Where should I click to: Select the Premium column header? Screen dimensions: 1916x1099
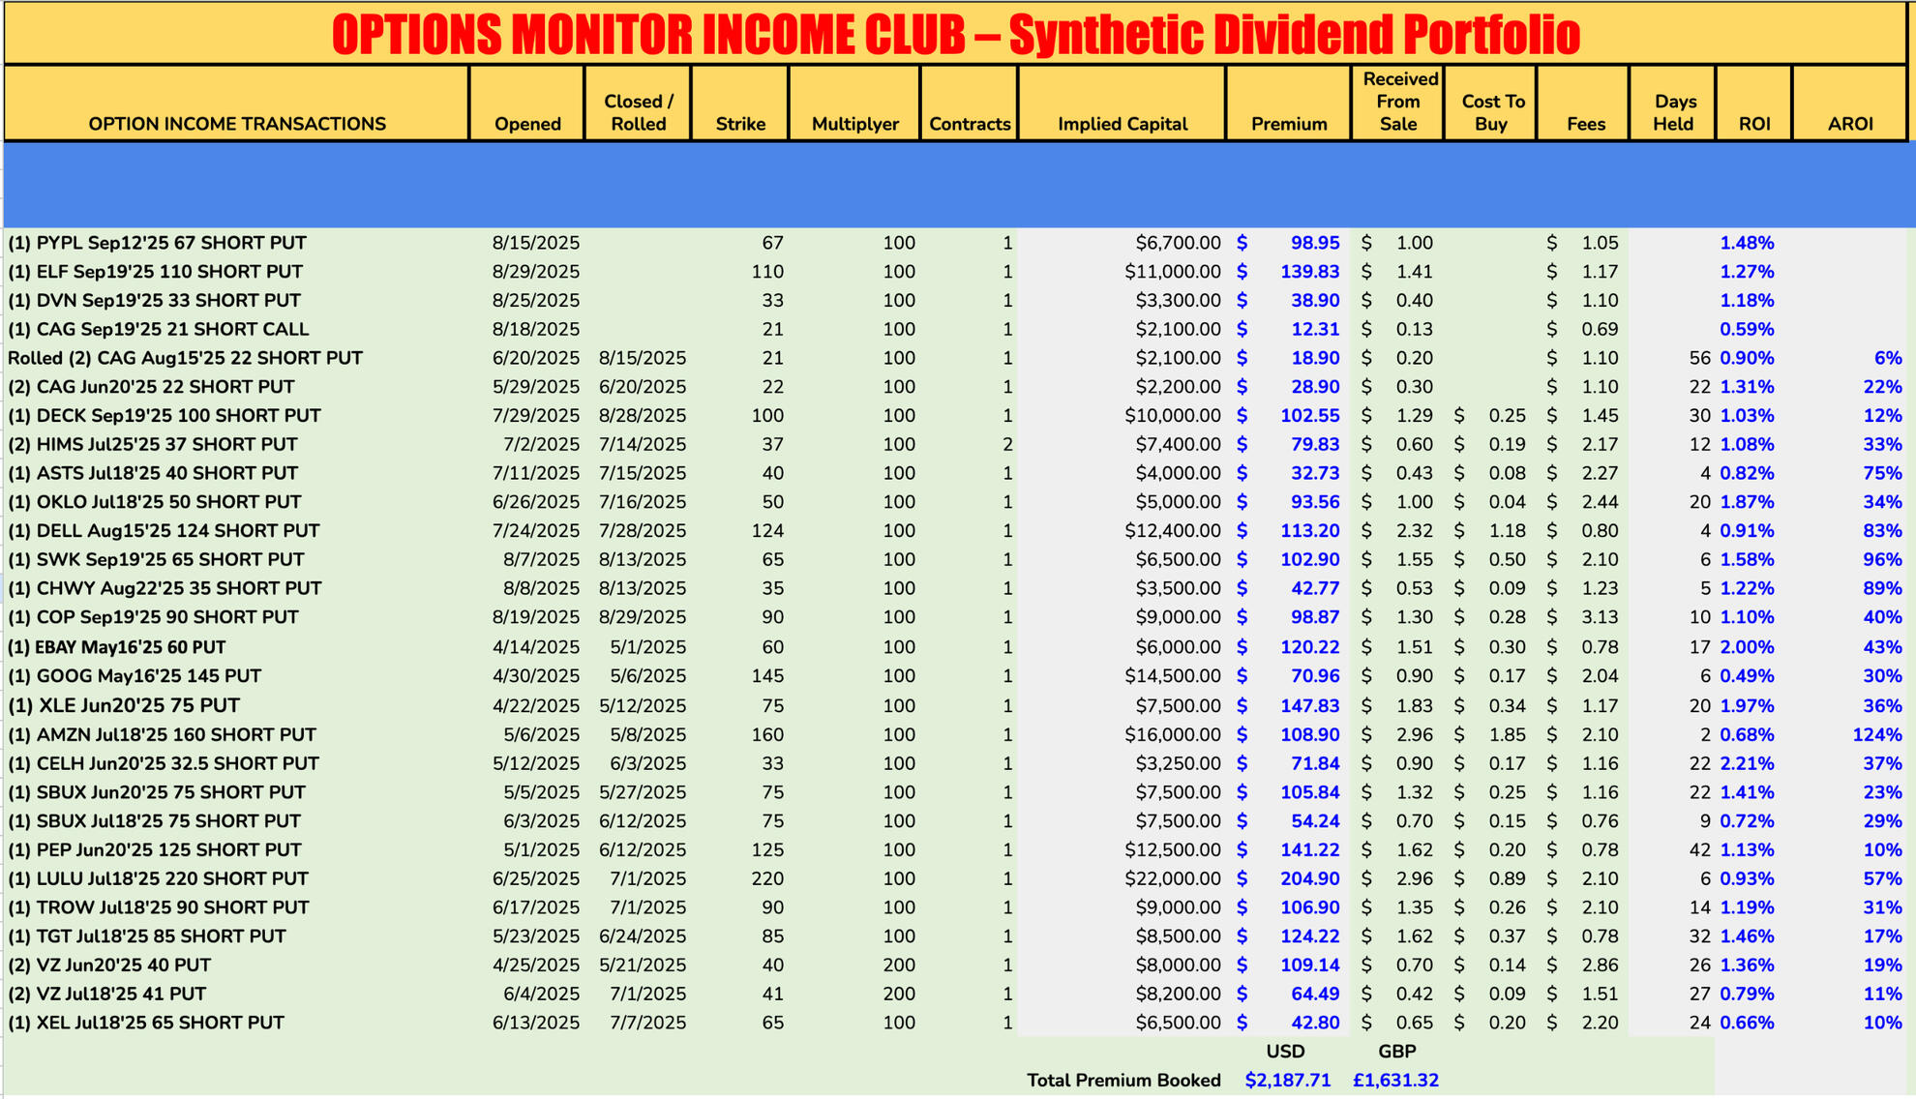(x=1287, y=123)
